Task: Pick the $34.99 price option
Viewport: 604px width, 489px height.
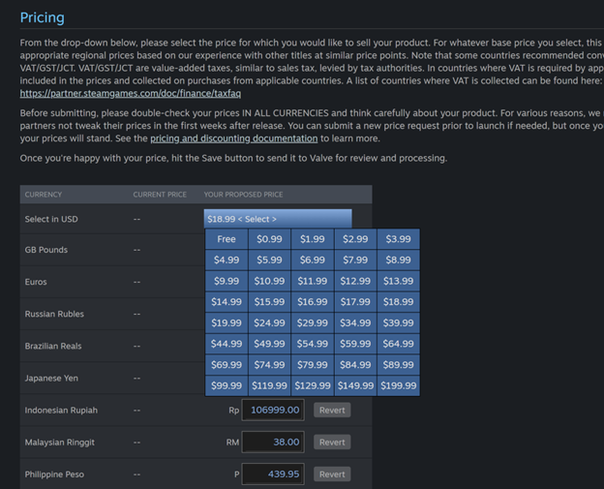Action: click(x=355, y=322)
